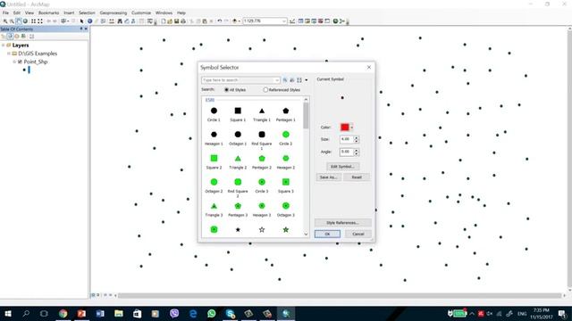Open the Windows Start menu
Screen dimensions: 572x321
[x=8, y=313]
